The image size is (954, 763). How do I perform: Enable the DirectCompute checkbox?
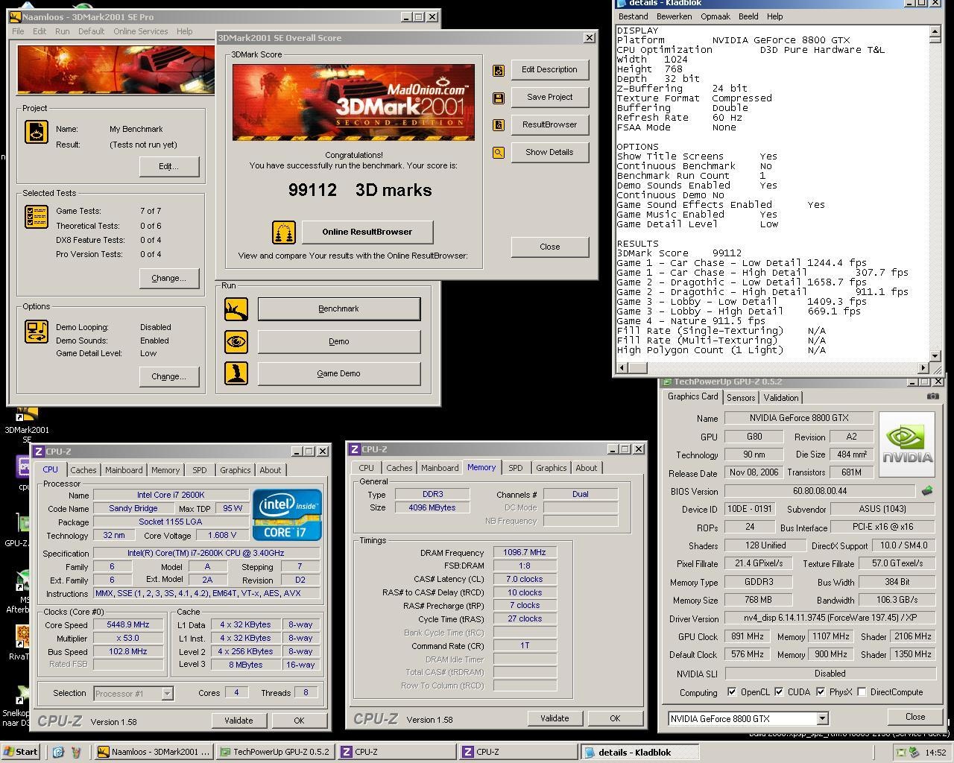click(862, 692)
